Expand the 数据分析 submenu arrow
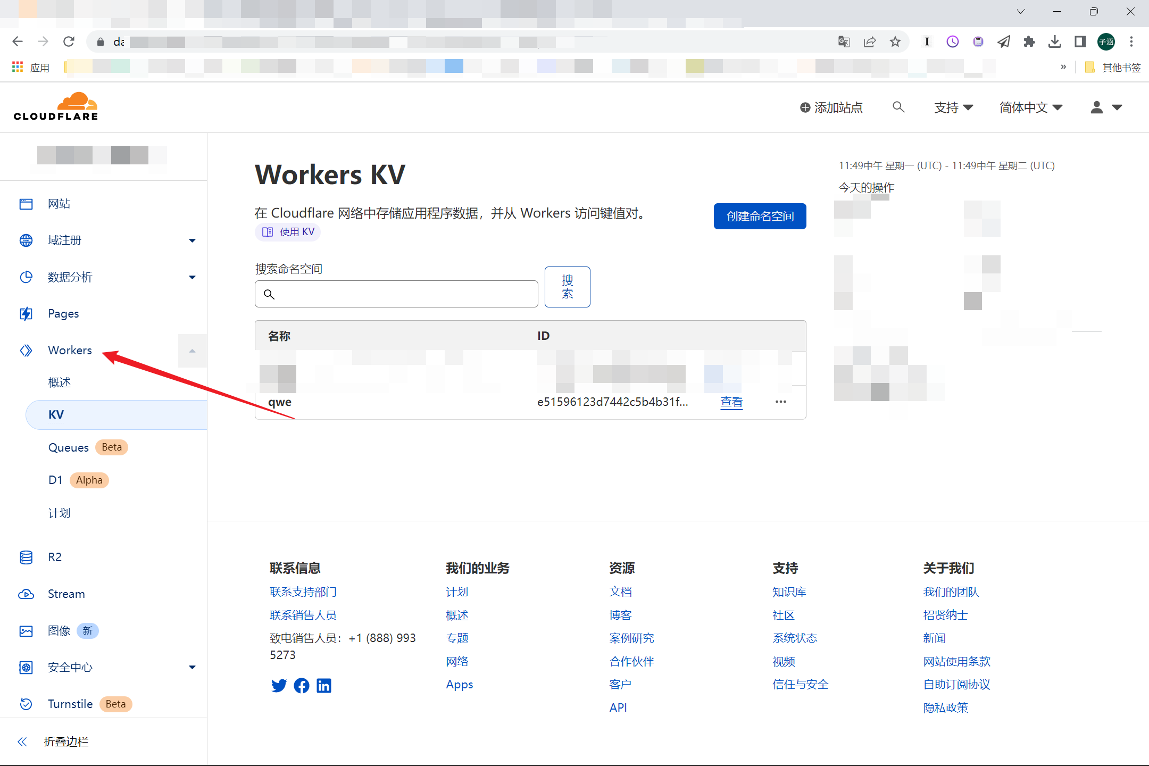The width and height of the screenshot is (1149, 766). (x=192, y=278)
